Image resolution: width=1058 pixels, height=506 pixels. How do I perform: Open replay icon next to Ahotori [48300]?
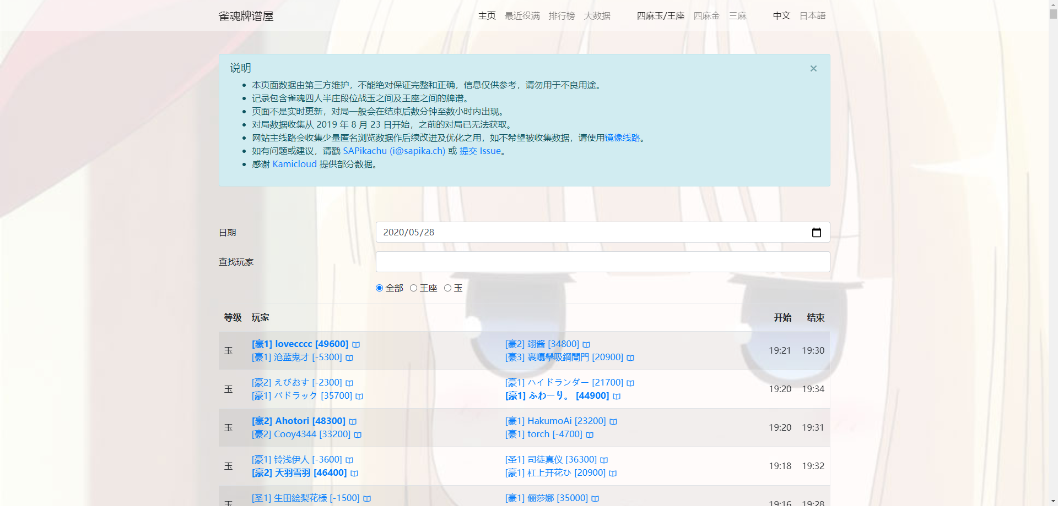353,422
